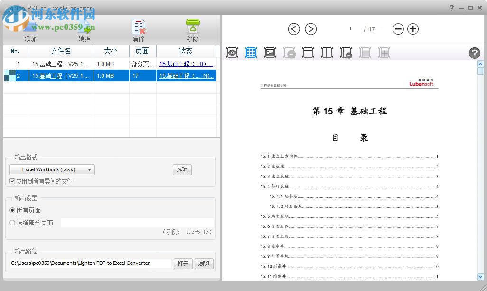Choose the 选择部分页面 radio option

pos(12,222)
